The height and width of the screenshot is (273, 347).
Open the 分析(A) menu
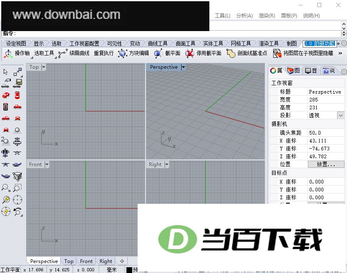click(x=244, y=16)
